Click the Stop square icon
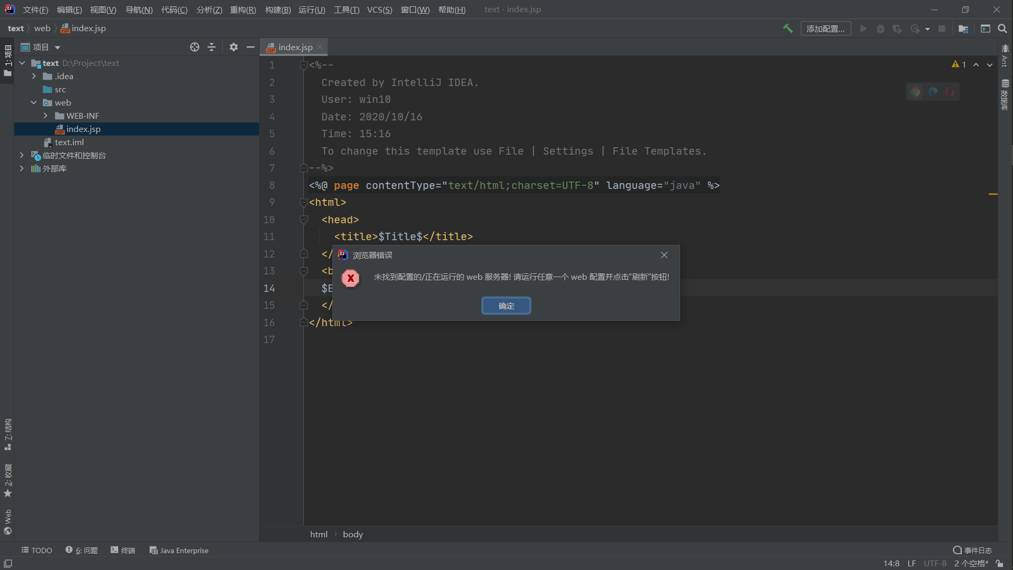This screenshot has height=570, width=1013. point(942,28)
